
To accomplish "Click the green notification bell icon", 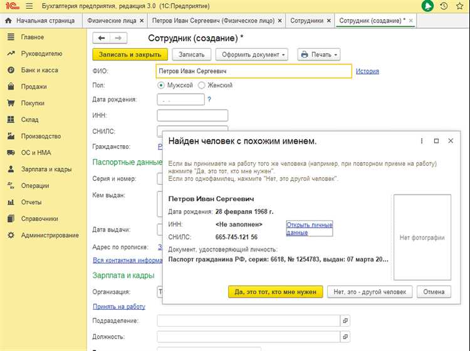I will [427, 6].
